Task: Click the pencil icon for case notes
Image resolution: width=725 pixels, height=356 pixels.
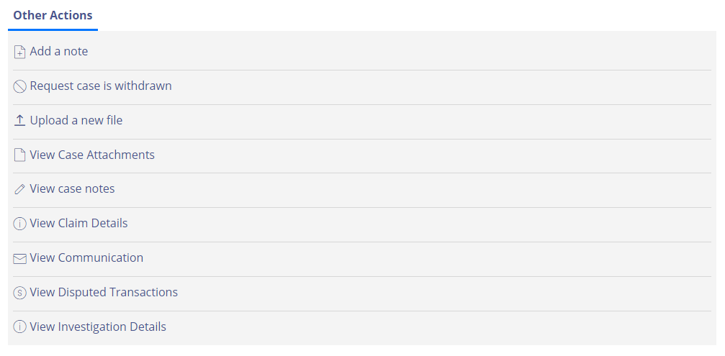Action: coord(19,189)
